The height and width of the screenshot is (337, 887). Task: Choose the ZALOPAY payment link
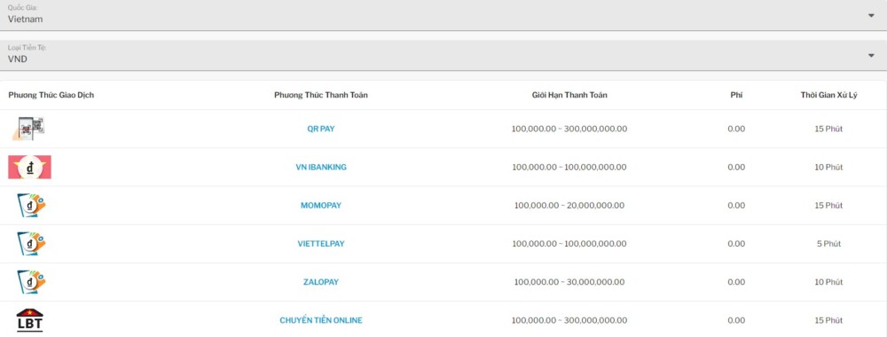(x=321, y=282)
